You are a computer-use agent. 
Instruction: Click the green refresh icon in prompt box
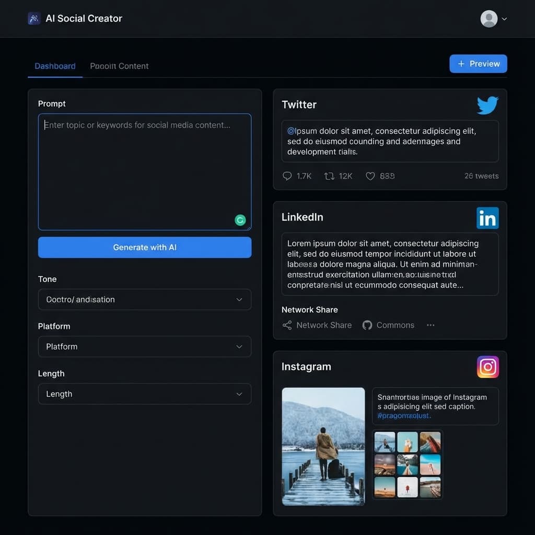[x=240, y=220]
